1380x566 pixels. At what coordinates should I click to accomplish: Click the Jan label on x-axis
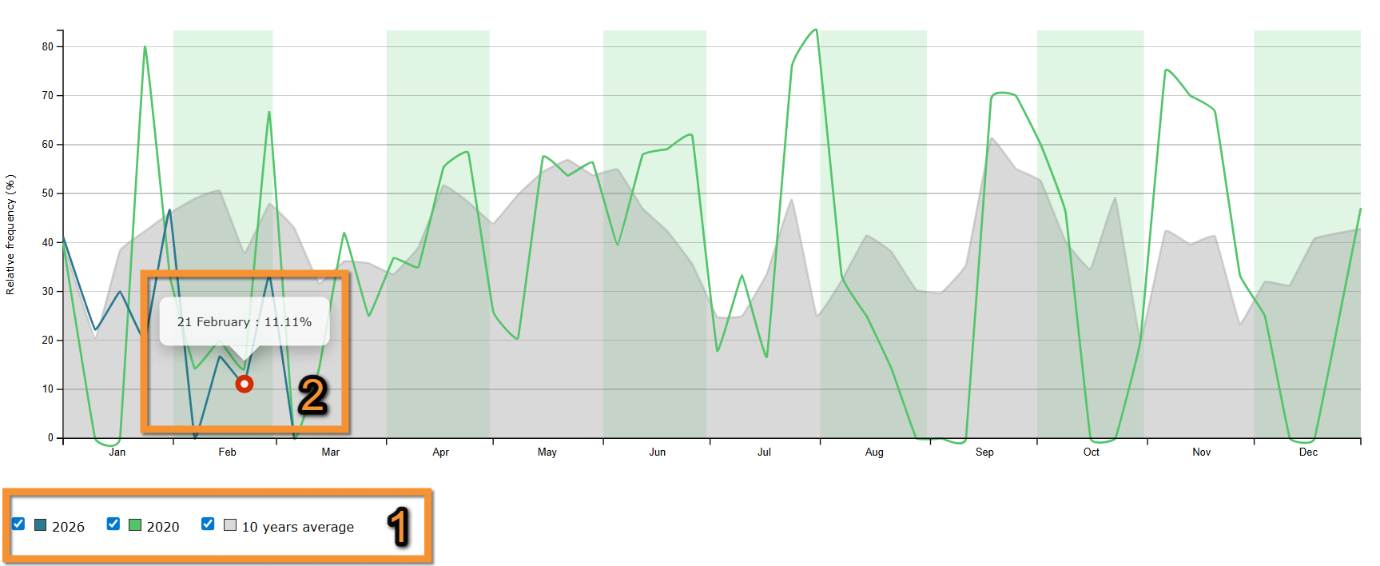(117, 452)
